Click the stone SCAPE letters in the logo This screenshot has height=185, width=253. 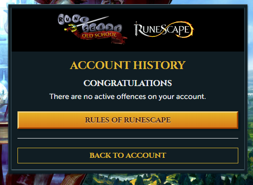102,28
